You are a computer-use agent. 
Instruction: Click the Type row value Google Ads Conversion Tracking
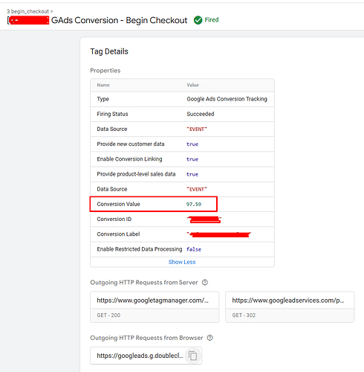[227, 99]
